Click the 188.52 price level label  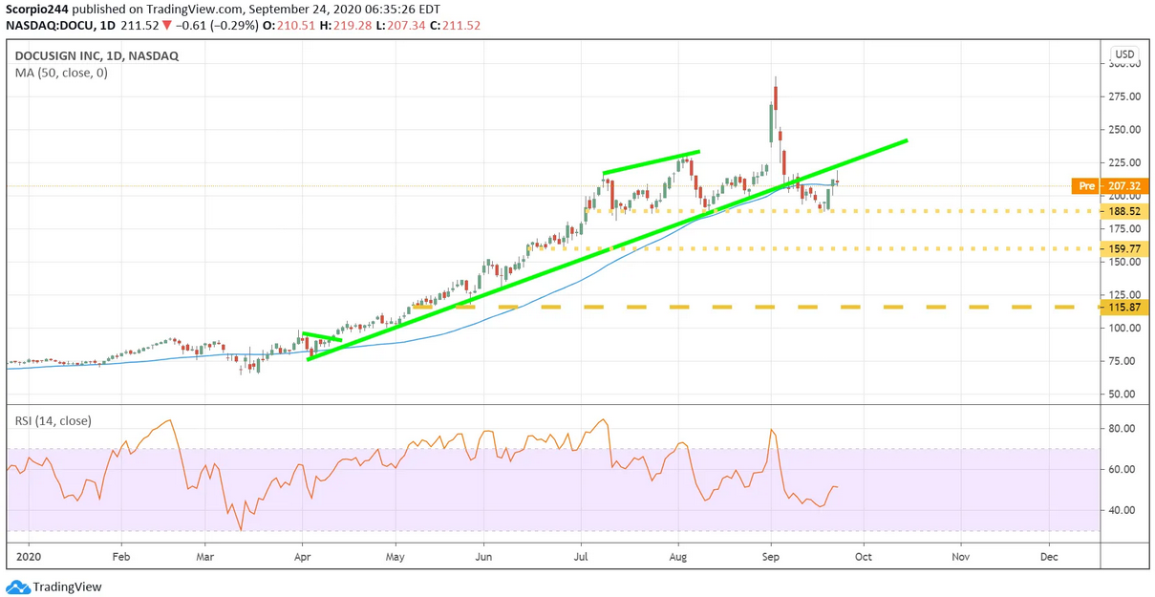pos(1124,211)
